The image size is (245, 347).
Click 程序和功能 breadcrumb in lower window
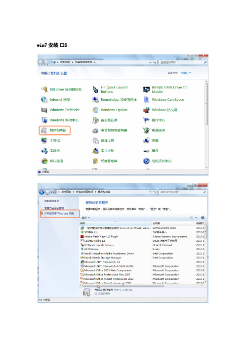pyautogui.click(x=104, y=192)
